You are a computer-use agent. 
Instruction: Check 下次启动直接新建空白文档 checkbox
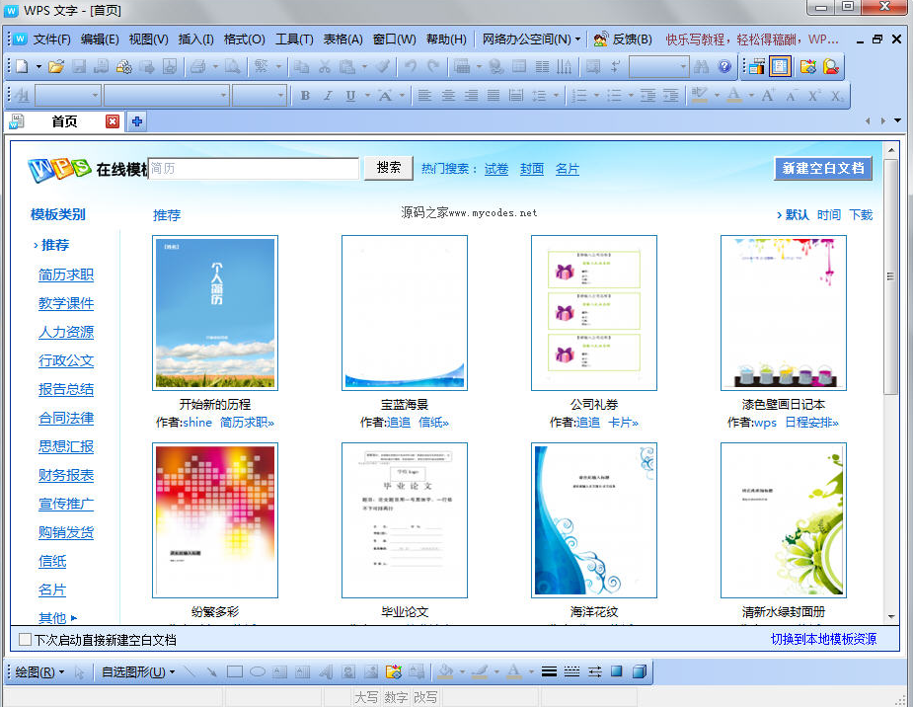pyautogui.click(x=26, y=640)
